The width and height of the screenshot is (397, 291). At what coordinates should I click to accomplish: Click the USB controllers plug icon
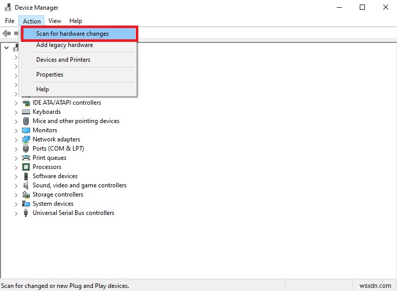[x=26, y=213]
